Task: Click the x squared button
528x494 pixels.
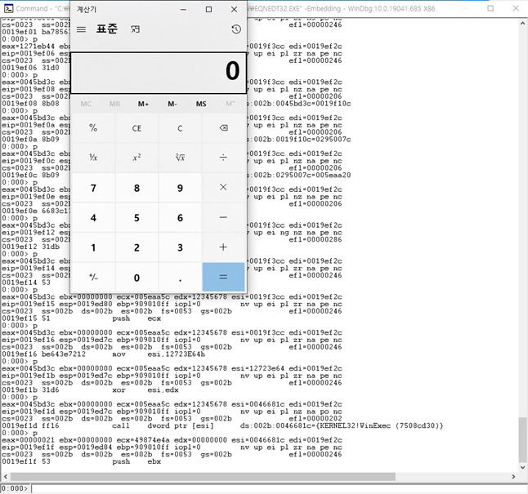Action: click(x=136, y=158)
